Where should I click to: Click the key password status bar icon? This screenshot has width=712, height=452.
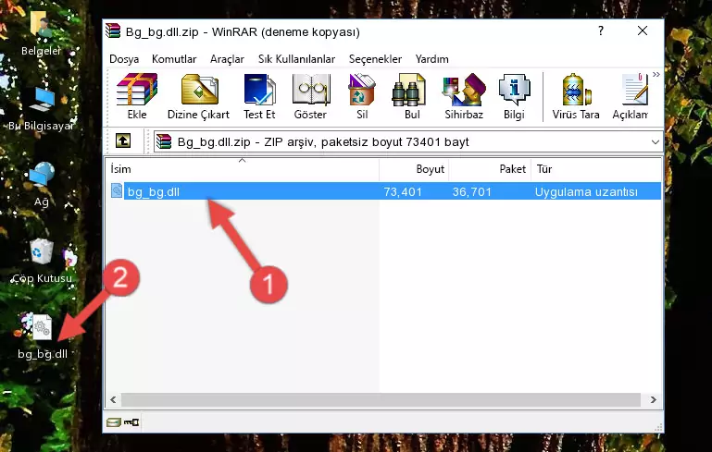pyautogui.click(x=131, y=422)
